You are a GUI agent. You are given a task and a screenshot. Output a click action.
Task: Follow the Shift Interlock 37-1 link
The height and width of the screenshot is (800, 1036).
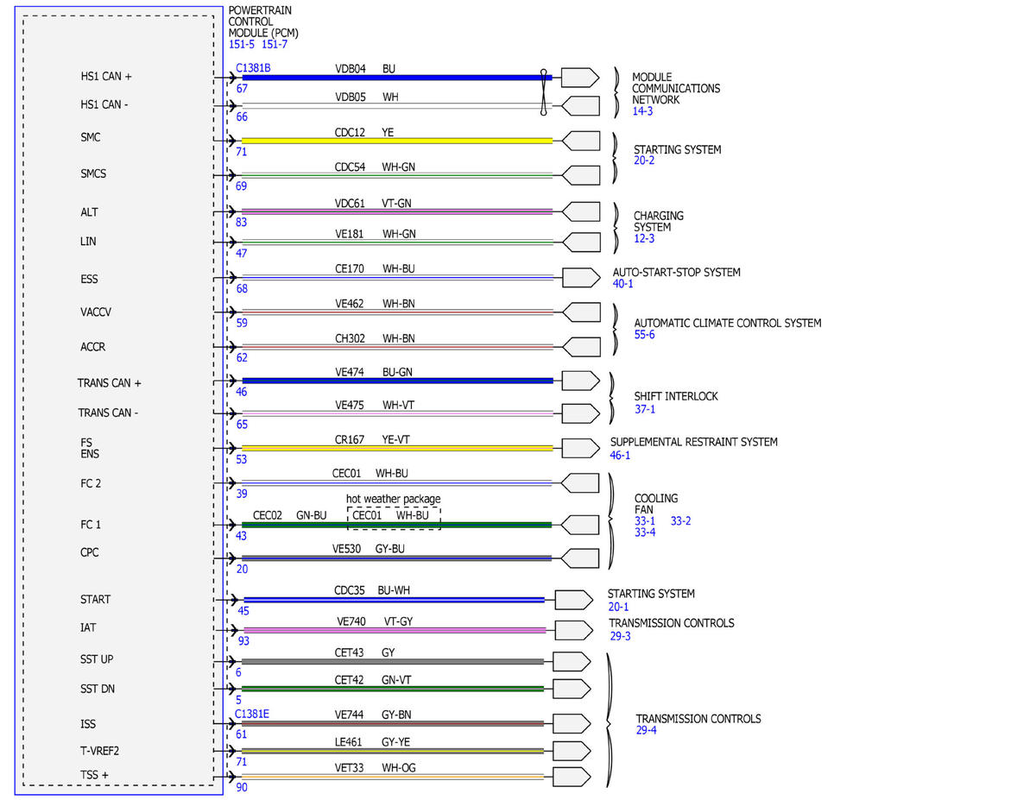click(x=645, y=409)
